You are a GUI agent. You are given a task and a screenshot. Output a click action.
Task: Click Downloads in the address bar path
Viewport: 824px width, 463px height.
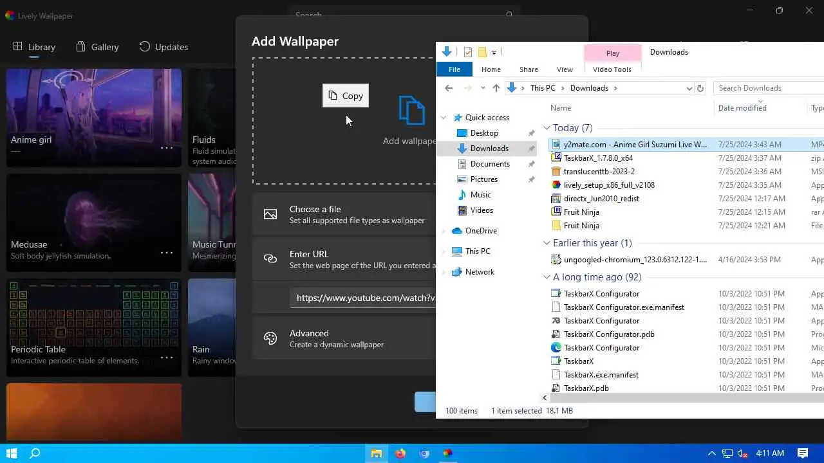(x=588, y=88)
